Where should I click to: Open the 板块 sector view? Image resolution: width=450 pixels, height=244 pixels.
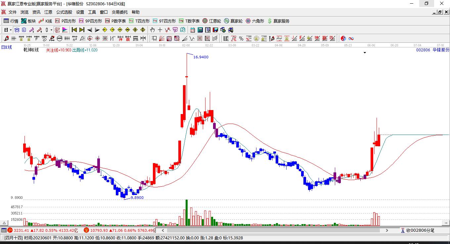point(28,21)
